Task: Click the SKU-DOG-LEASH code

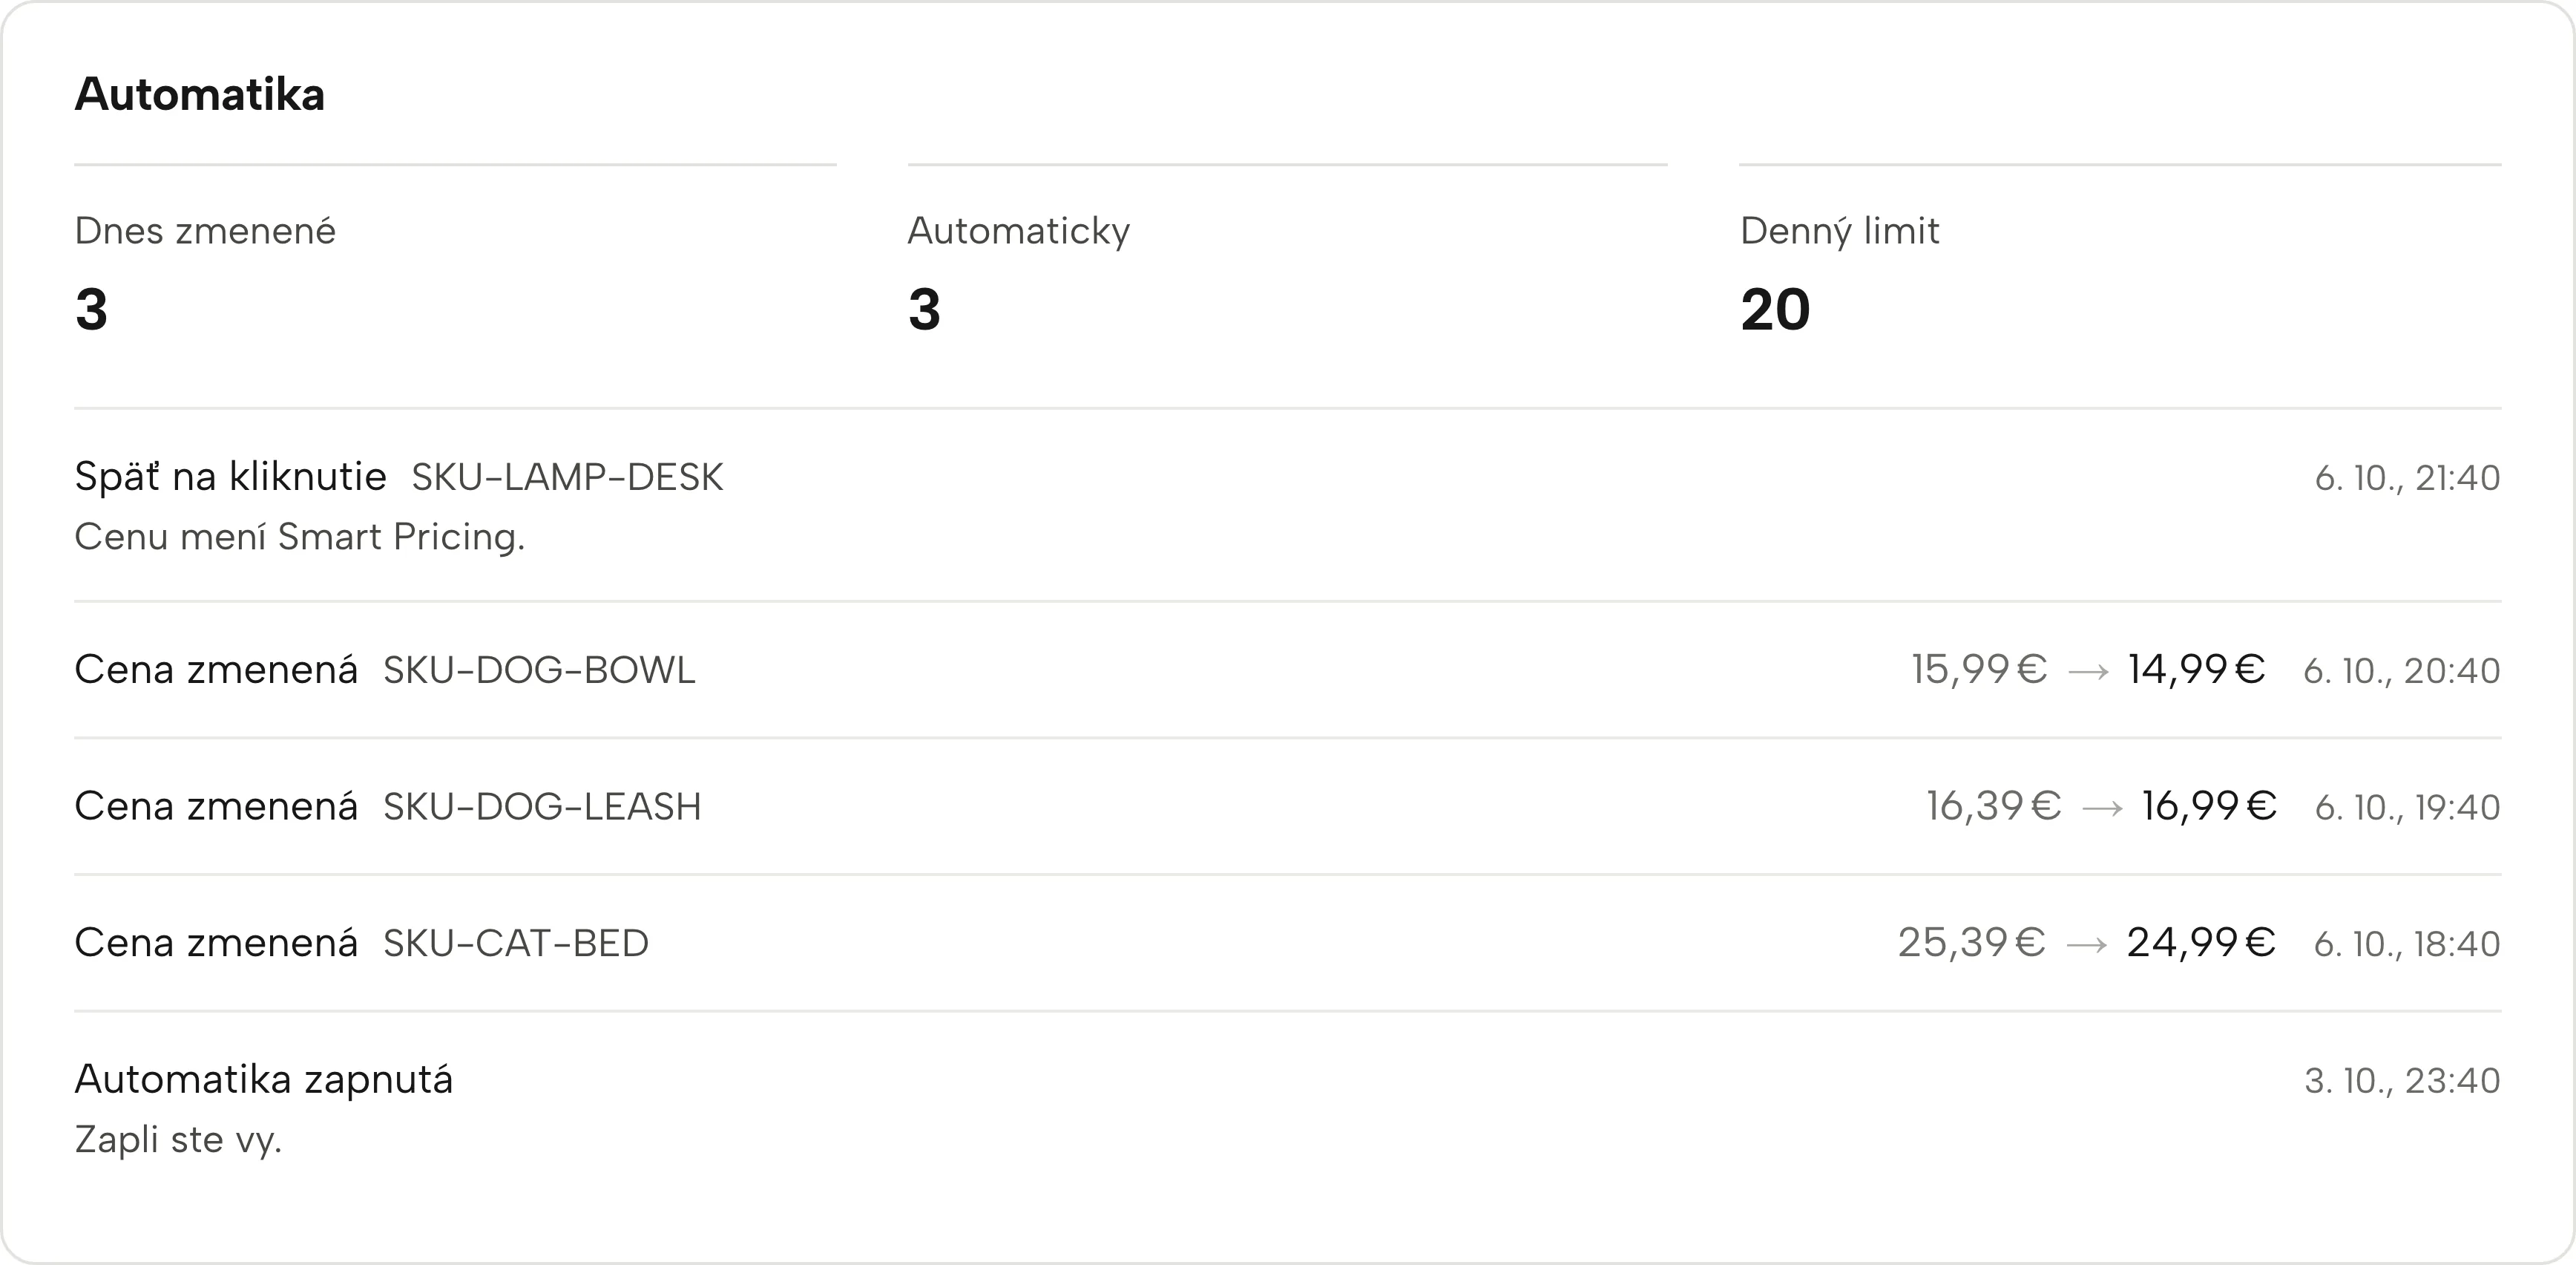Action: tap(542, 807)
